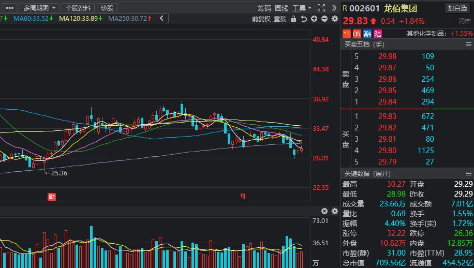
Task: Select the 画线 drawing tool
Action: [x=282, y=8]
